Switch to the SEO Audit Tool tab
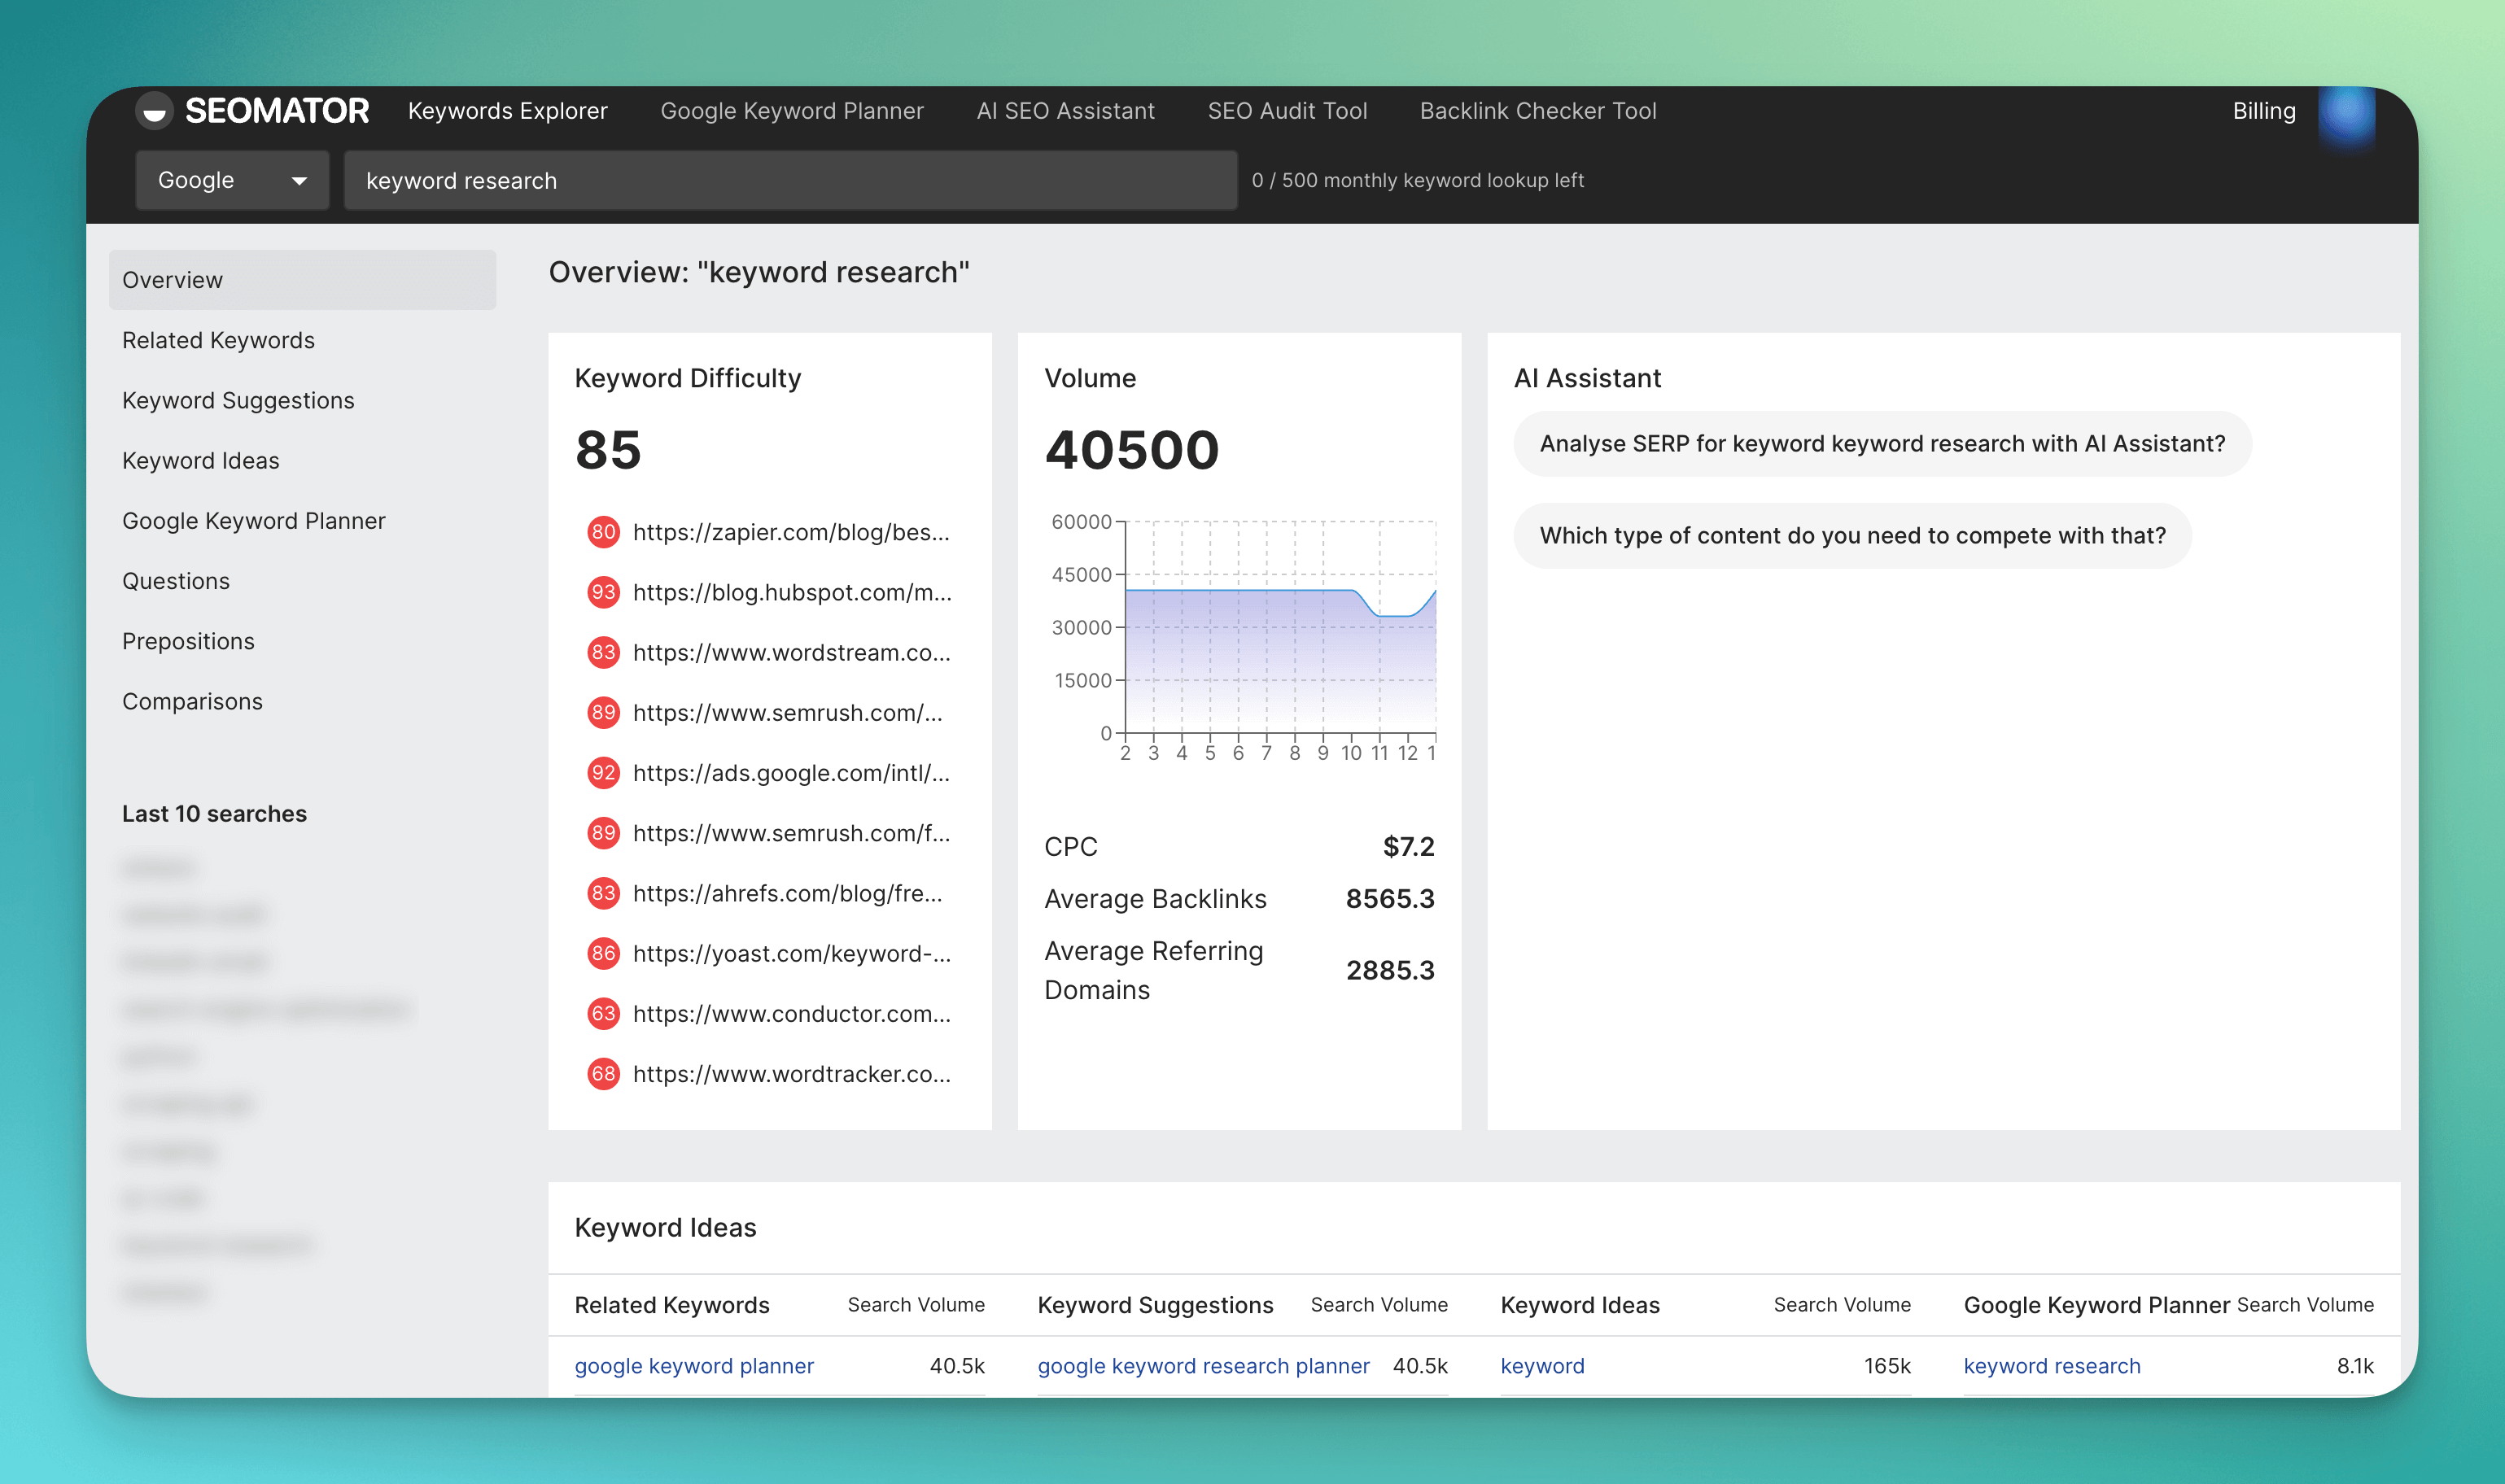 tap(1286, 111)
